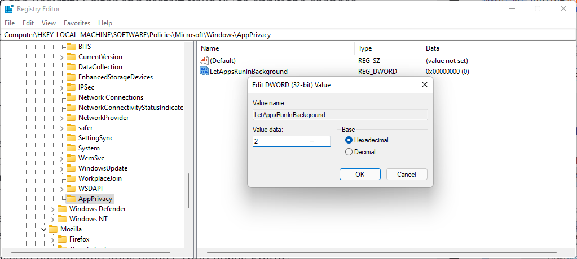The image size is (577, 259).
Task: Click the Windows Defender folder icon
Action: pos(62,209)
